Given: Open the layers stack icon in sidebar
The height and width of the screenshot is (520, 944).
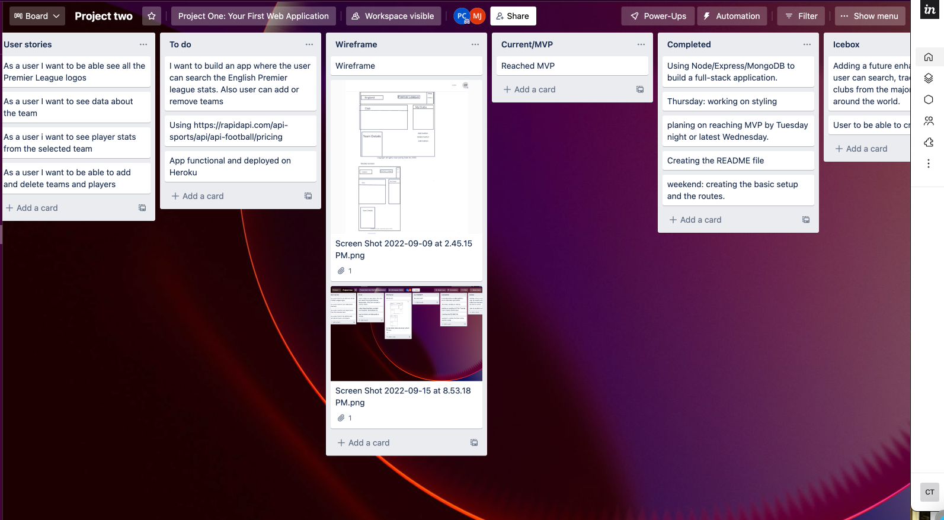Looking at the screenshot, I should (x=929, y=78).
